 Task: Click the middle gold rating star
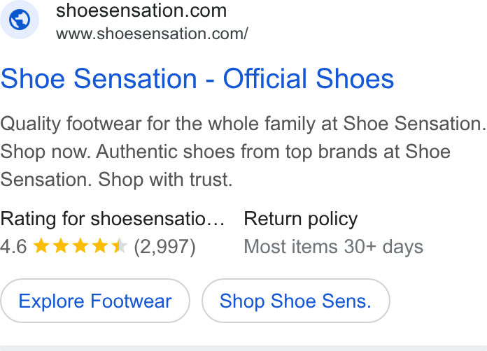click(x=80, y=245)
